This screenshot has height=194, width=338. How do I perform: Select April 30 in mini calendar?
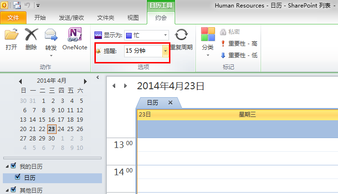[51, 139]
